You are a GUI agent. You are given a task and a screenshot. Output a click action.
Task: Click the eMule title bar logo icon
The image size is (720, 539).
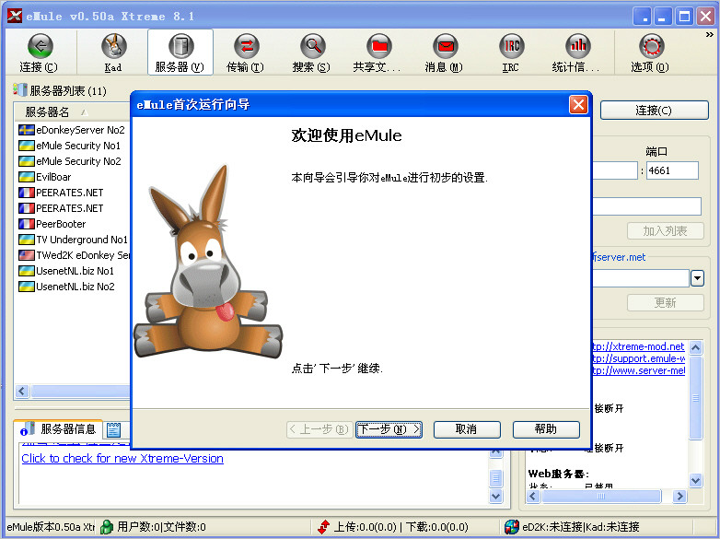point(15,16)
